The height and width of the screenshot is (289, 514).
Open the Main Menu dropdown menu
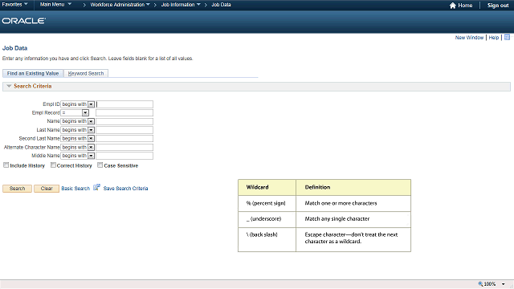55,5
